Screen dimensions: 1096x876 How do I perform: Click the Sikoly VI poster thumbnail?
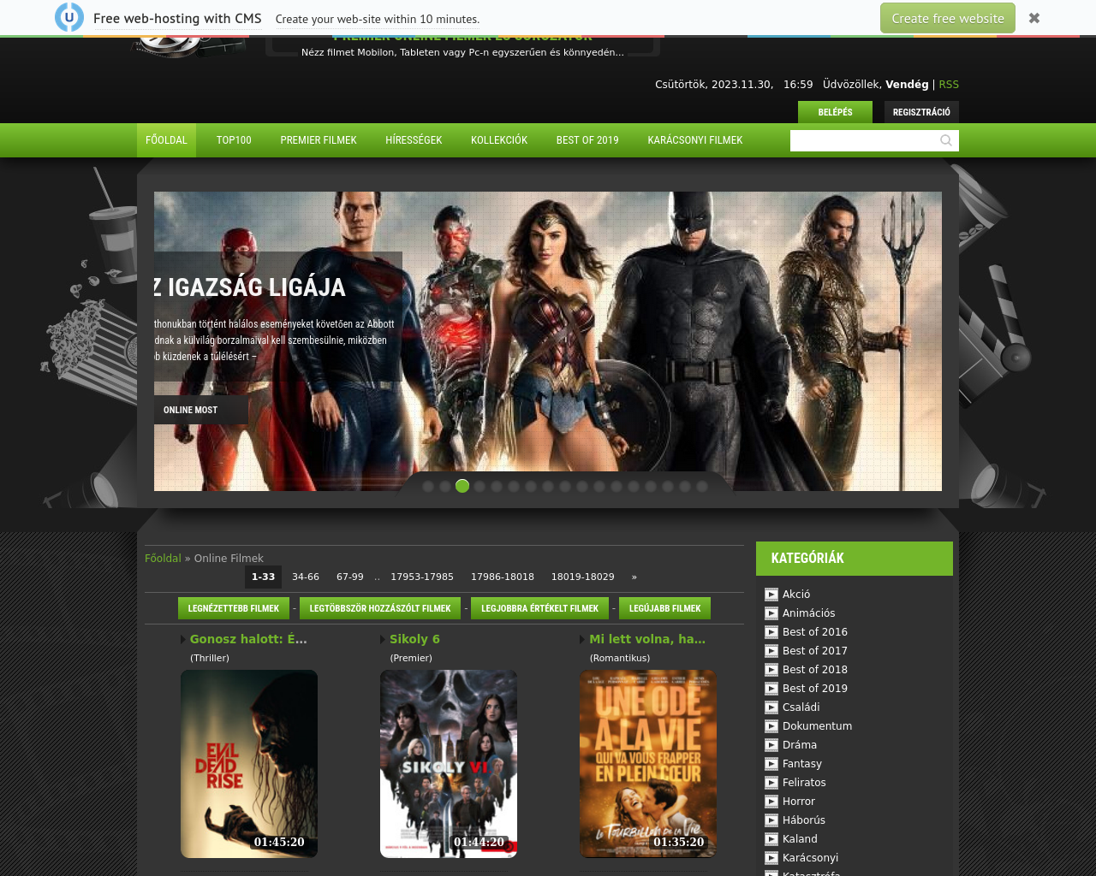[449, 764]
